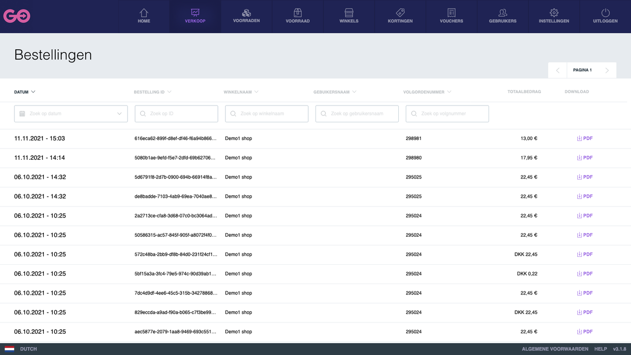Image resolution: width=631 pixels, height=355 pixels.
Task: Click sequence number 298980
Action: coord(414,158)
